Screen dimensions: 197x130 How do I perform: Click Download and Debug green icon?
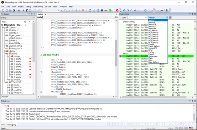[x=110, y=10]
